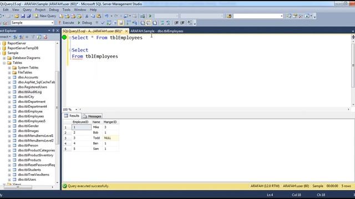Click the Filter icon in Object Explorer toolbar

pyautogui.click(x=33, y=37)
